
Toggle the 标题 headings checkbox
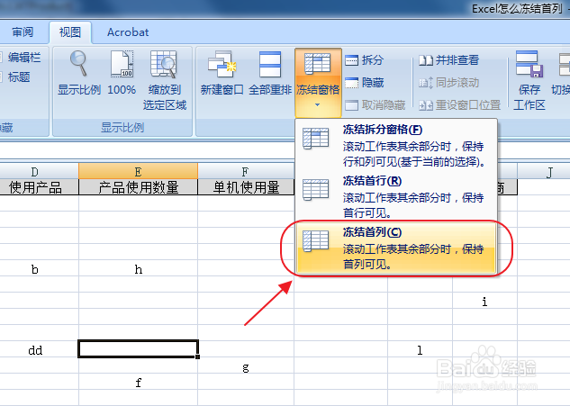point(1,77)
